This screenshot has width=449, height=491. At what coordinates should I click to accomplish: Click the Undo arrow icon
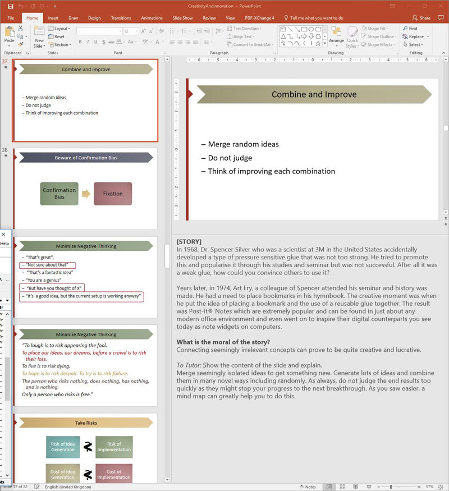tap(21, 6)
